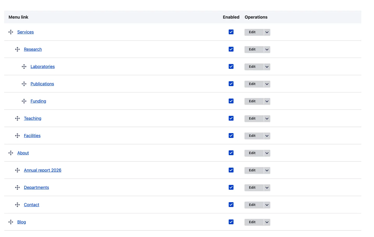Click the Operations column header
Screen dimensions: 374x237
(x=256, y=17)
